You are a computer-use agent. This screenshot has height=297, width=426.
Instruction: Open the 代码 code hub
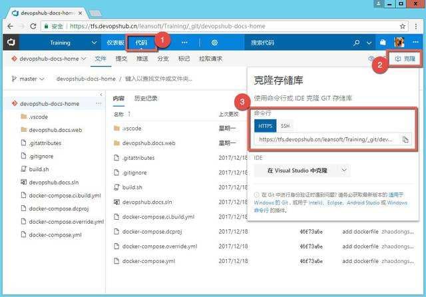coord(141,43)
